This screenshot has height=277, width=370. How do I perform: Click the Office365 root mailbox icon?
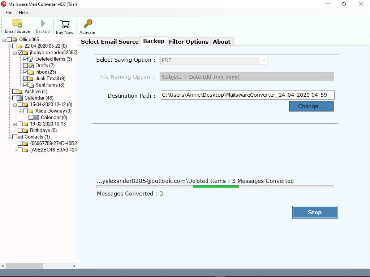(x=14, y=39)
